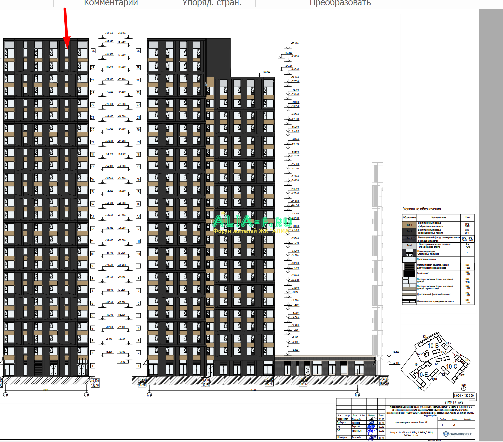This screenshot has width=503, height=442.
Task: Click the name 'Григорьев' in title block
Action: 357,430
